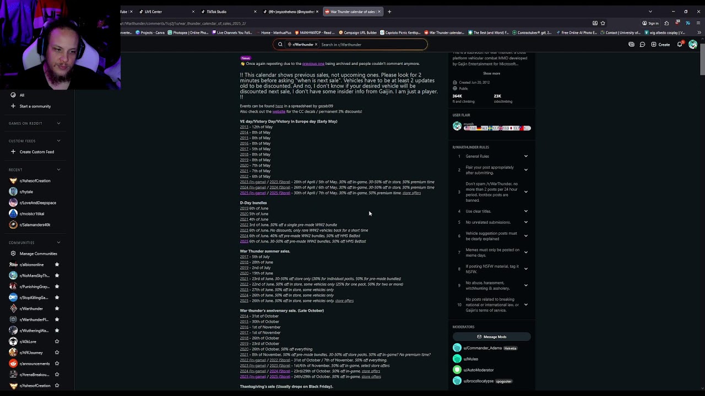Open the All feed icon in sidebar

(x=13, y=95)
